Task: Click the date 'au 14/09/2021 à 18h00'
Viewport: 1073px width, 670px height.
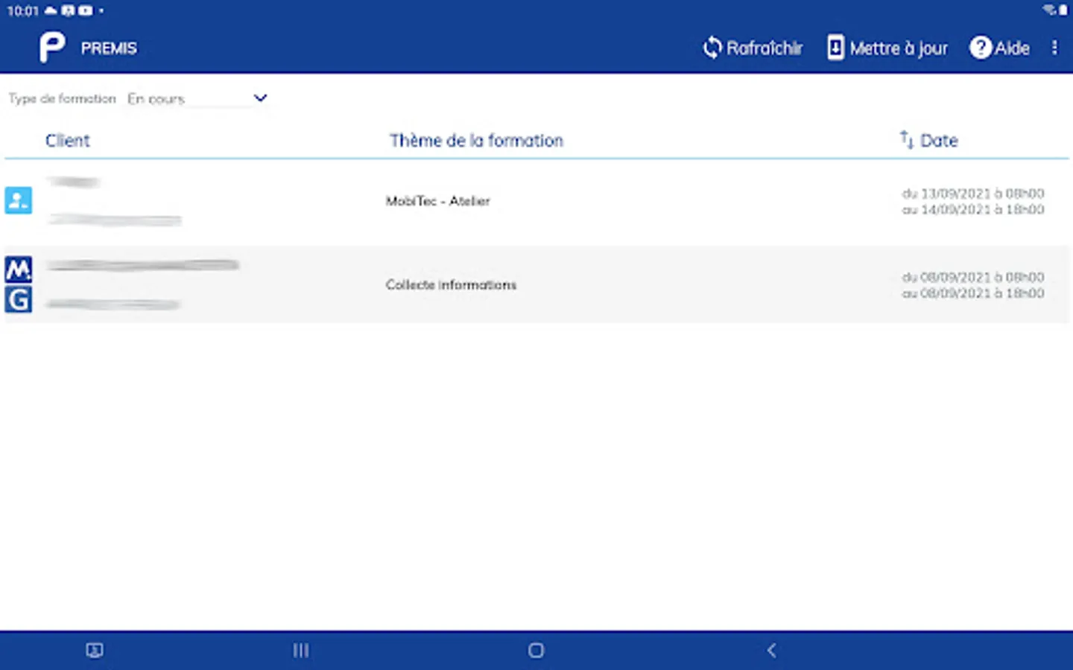Action: 973,209
